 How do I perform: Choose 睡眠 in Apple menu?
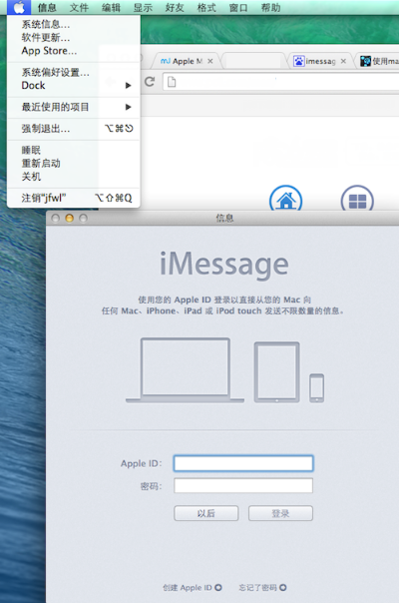tap(74, 150)
